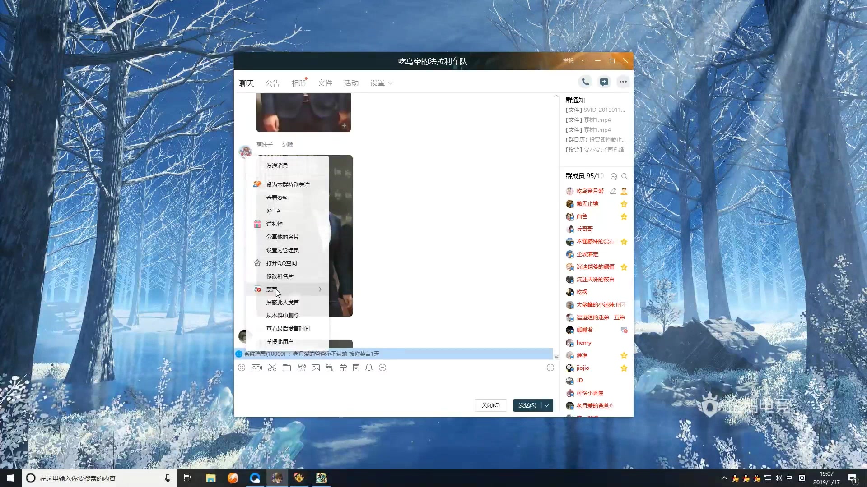The image size is (867, 487).
Task: Open title bar dropdown chevron next to 举报
Action: tap(583, 61)
